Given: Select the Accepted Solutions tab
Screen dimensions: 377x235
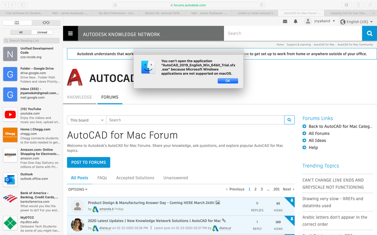Looking at the screenshot, I should pos(135,178).
